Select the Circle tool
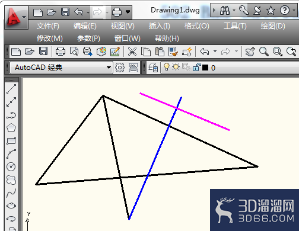The image size is (299, 231). [11, 166]
